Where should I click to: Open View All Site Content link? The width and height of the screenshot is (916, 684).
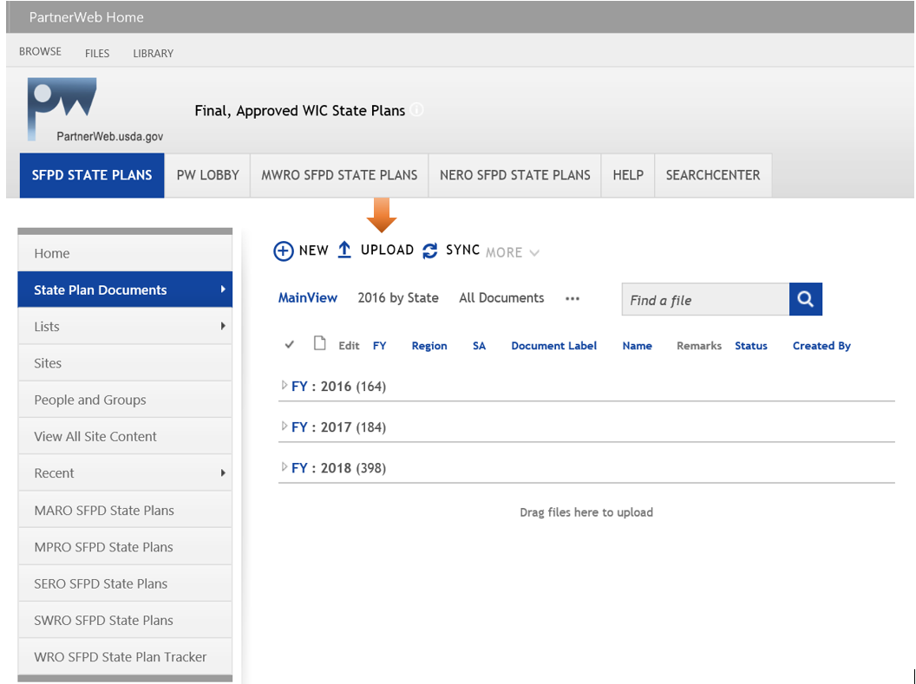pyautogui.click(x=95, y=436)
